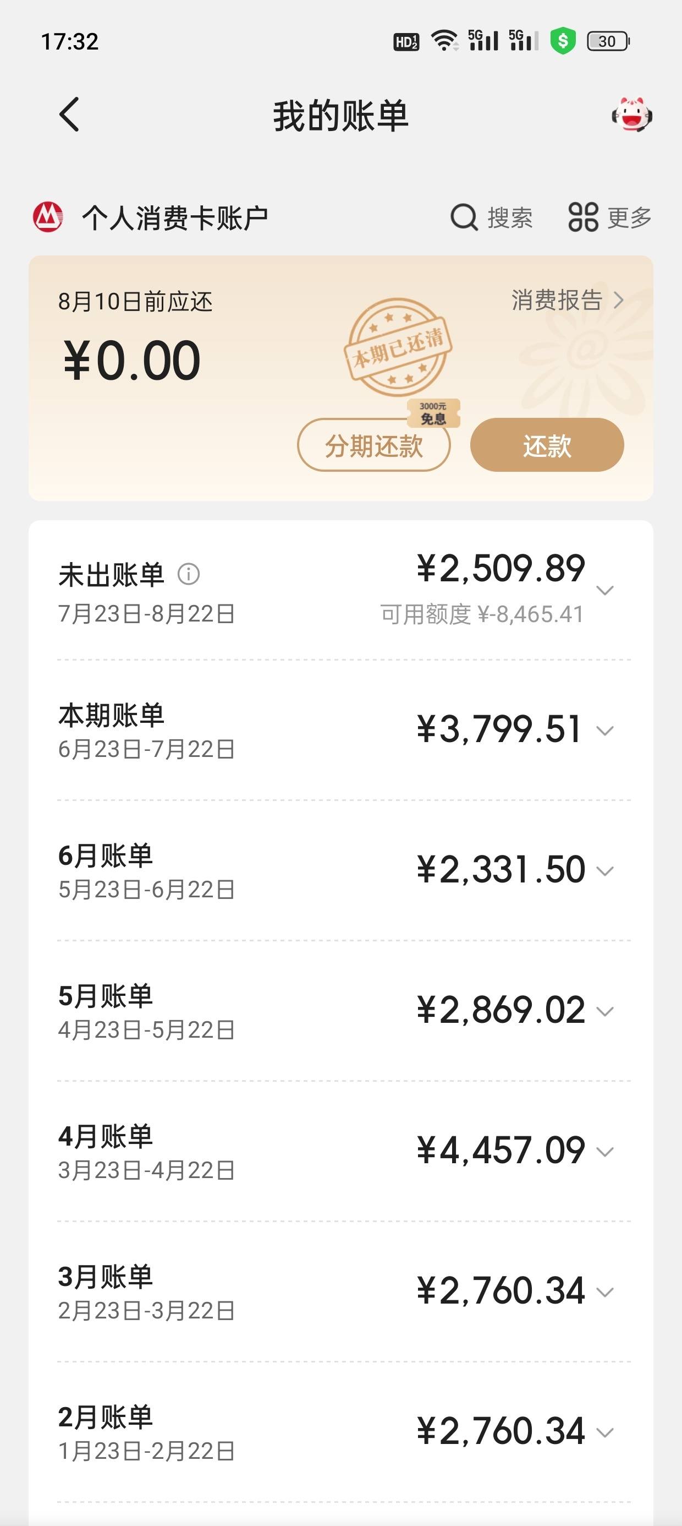Tap the battery indicator in status bar
The image size is (682, 1526).
[608, 41]
